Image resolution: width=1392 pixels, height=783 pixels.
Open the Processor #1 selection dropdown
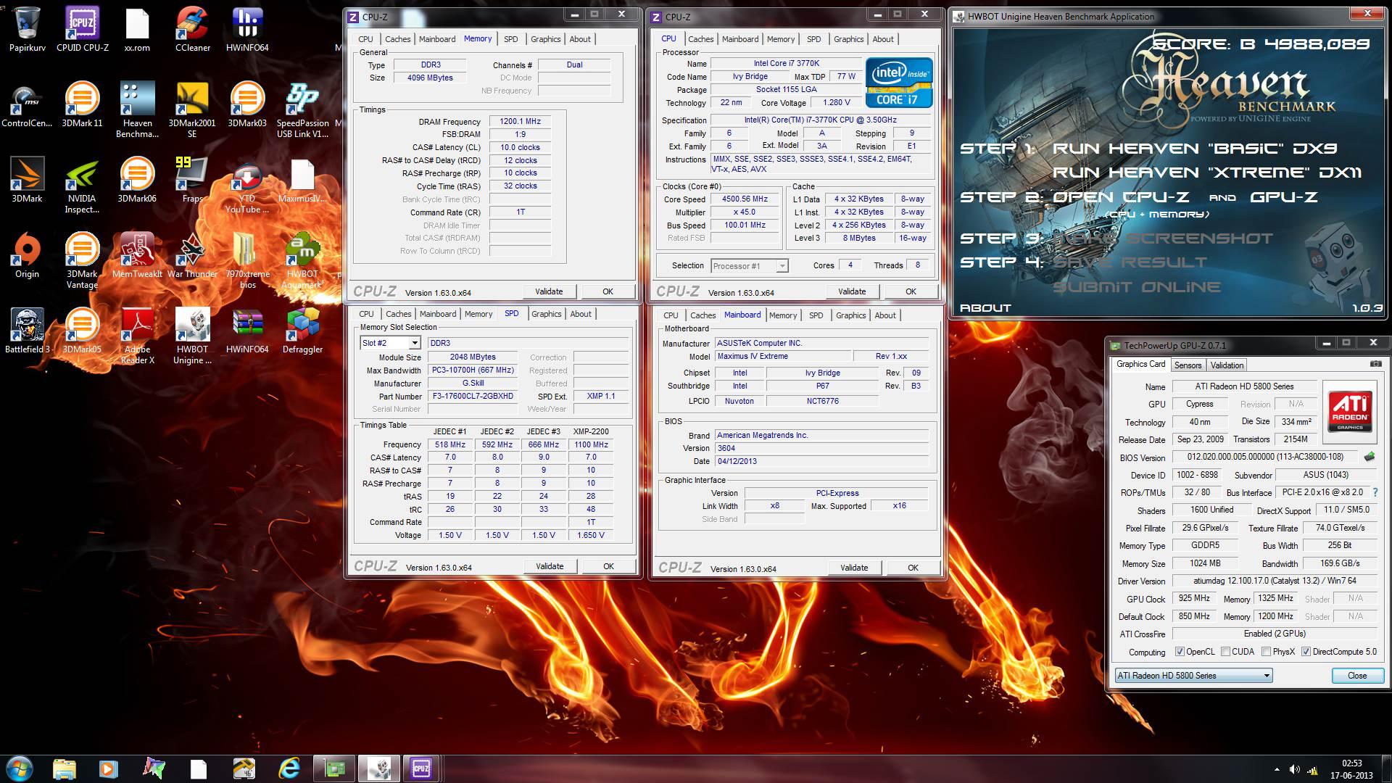(750, 266)
